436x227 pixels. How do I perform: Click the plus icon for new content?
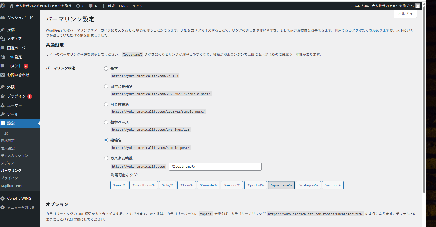click(x=104, y=6)
